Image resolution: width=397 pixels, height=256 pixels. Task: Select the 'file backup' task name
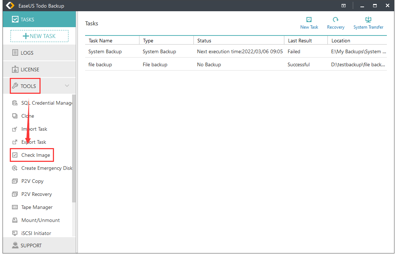coord(100,64)
